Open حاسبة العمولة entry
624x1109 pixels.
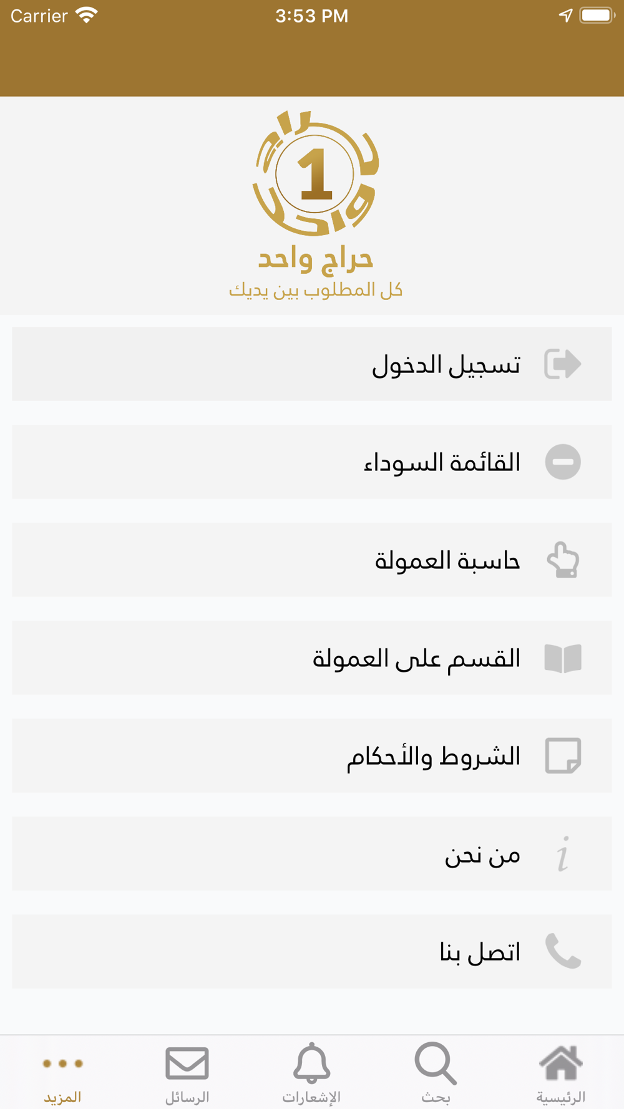coord(312,559)
